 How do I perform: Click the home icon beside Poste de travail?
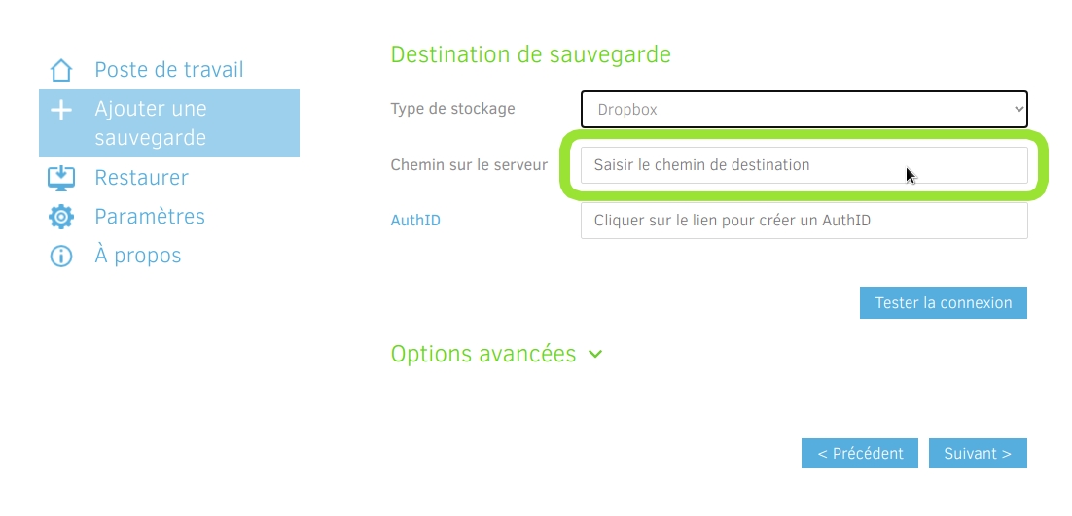click(x=61, y=71)
